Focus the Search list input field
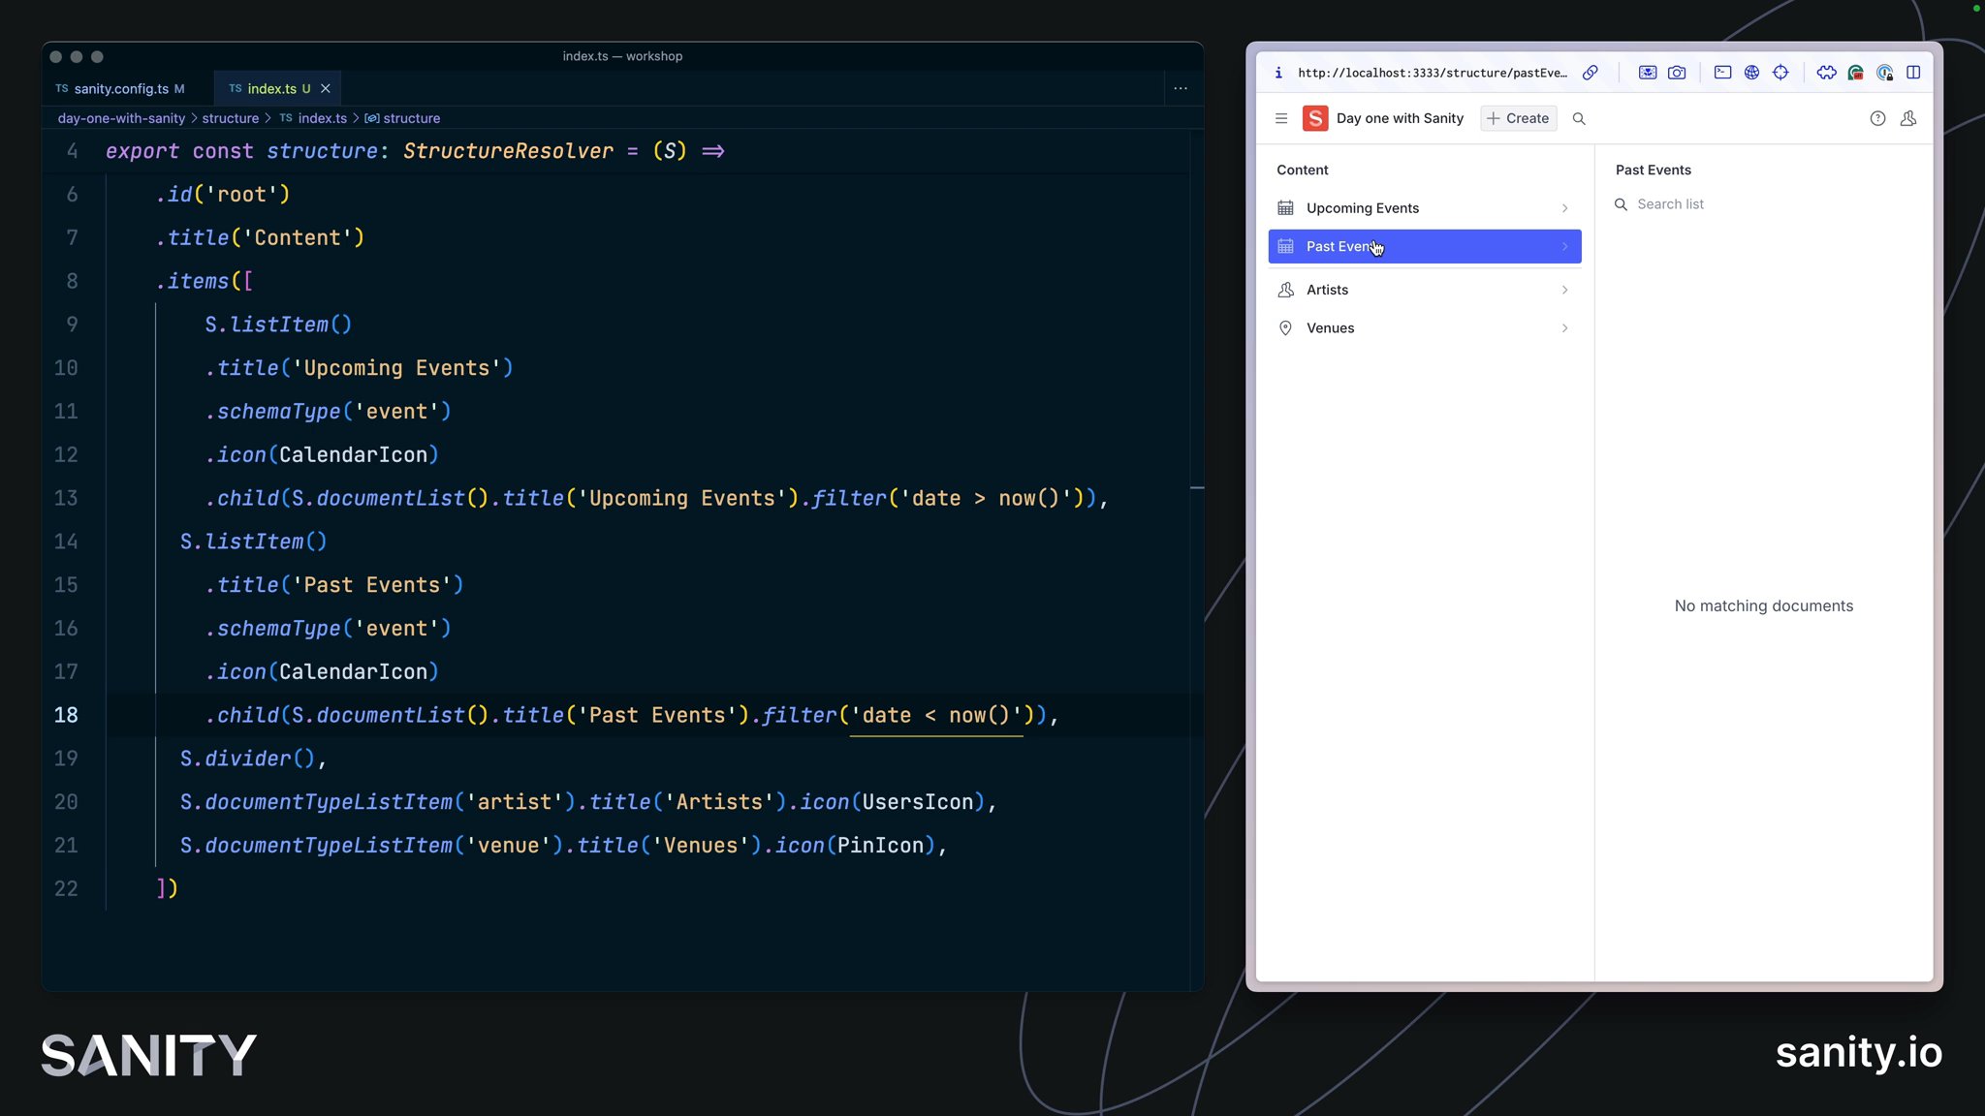 pos(1763,204)
